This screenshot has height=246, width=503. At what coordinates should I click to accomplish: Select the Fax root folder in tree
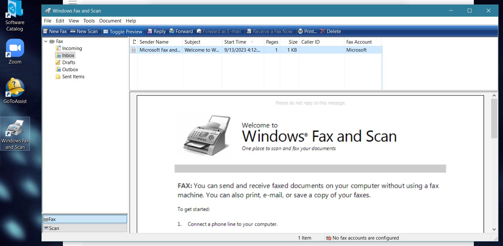click(56, 41)
